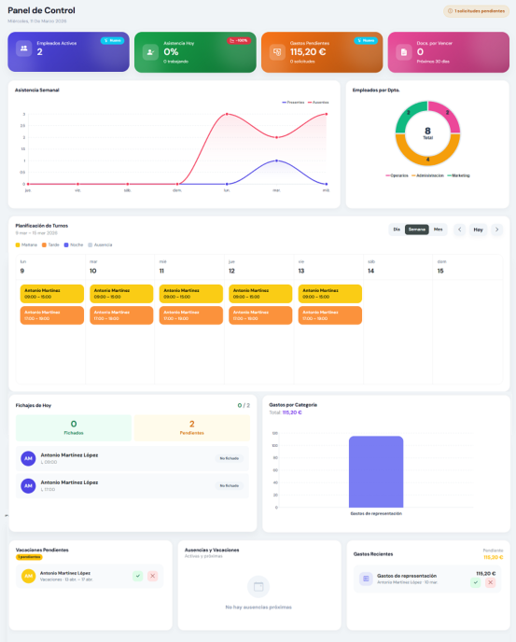516x642 pixels.
Task: Click the attendance icon in Asistencia Hoy card
Action: (x=150, y=52)
